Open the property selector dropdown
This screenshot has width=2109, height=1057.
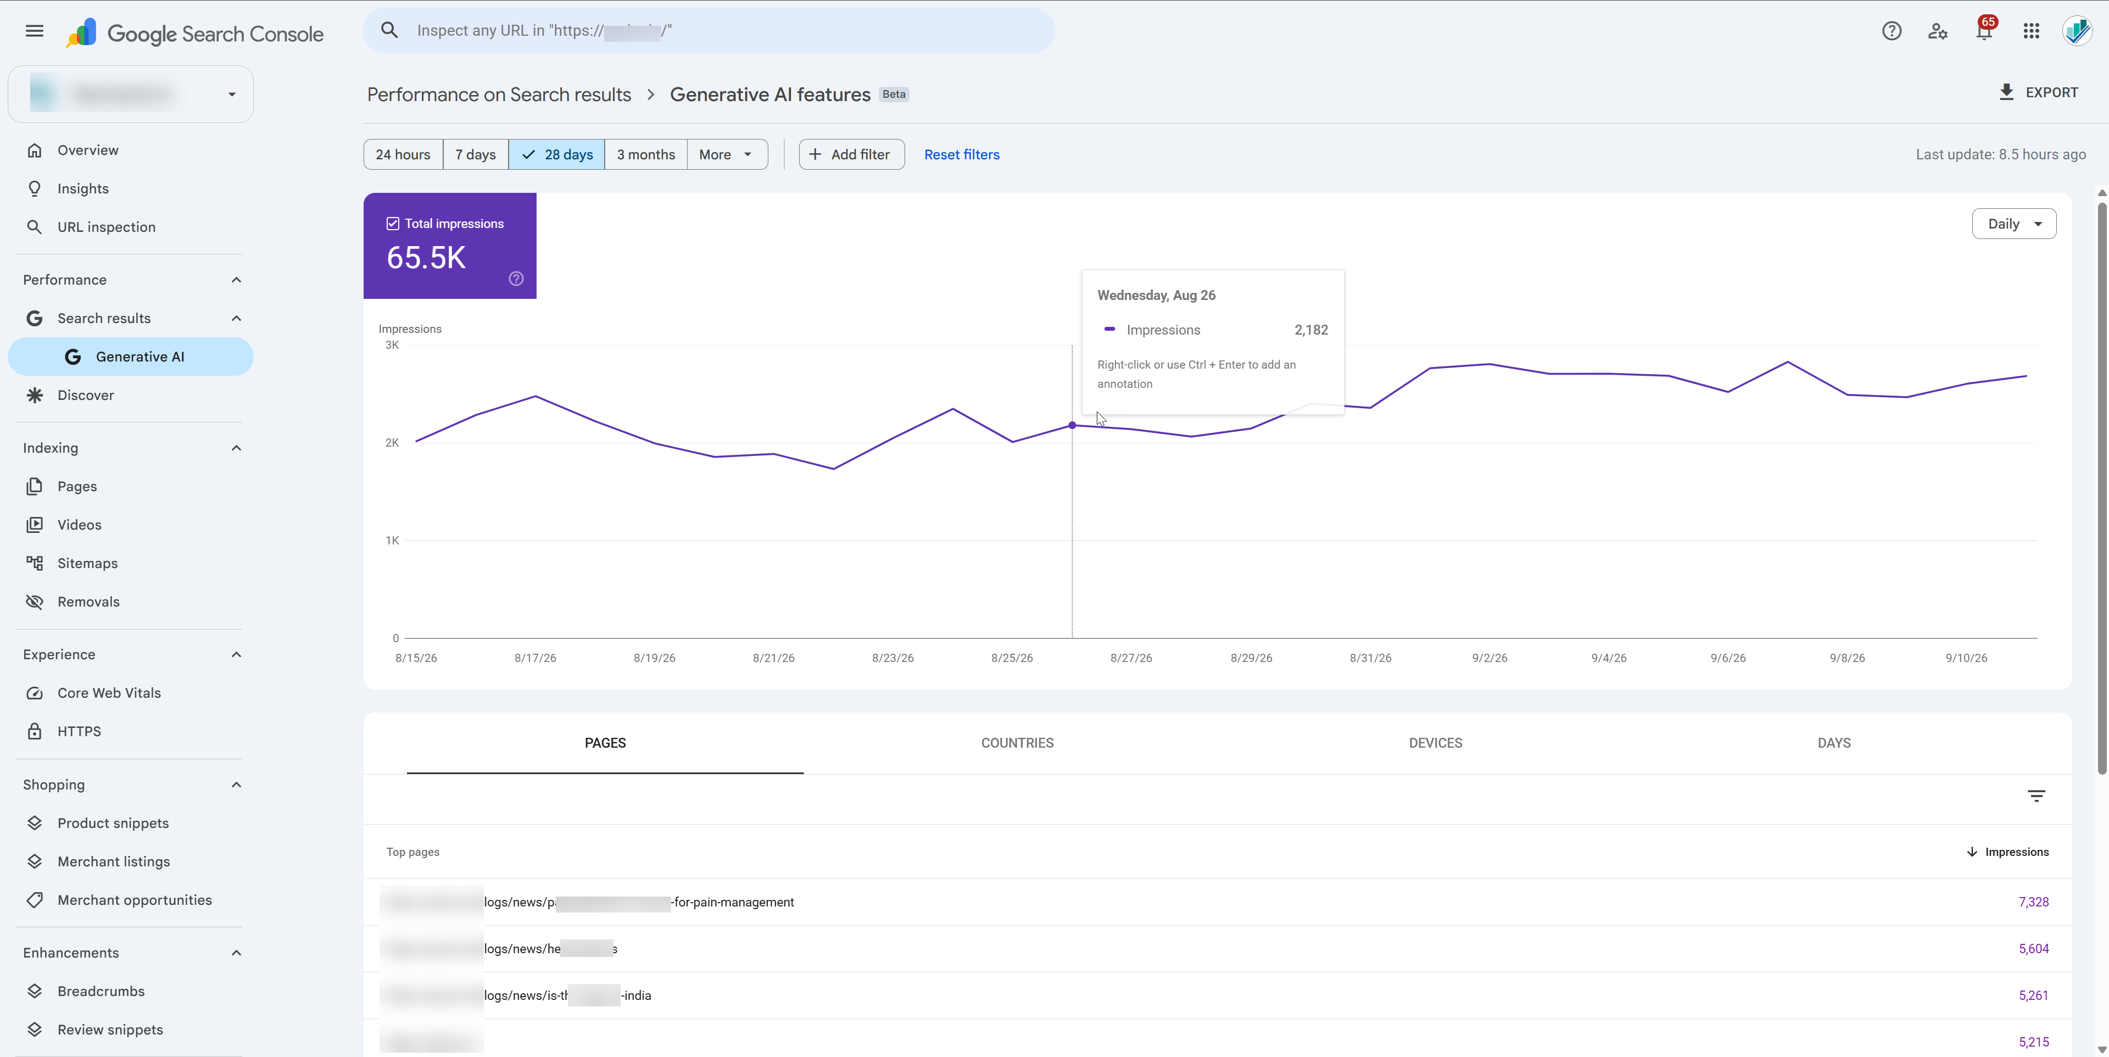click(131, 95)
